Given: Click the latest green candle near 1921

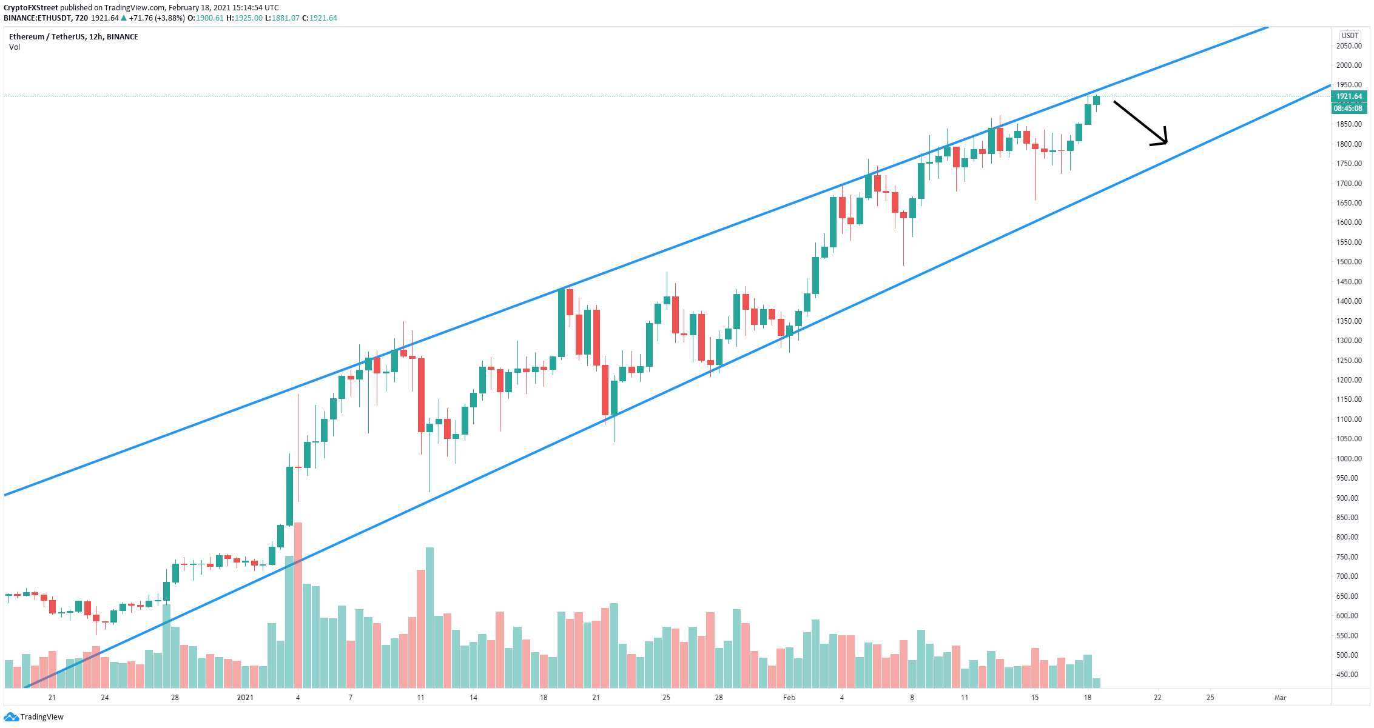Looking at the screenshot, I should coord(1097,100).
